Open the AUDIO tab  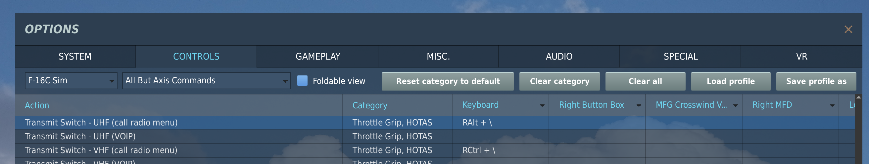tap(559, 56)
